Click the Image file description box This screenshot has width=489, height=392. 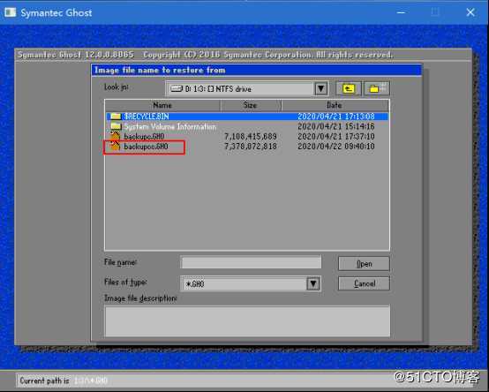click(247, 321)
